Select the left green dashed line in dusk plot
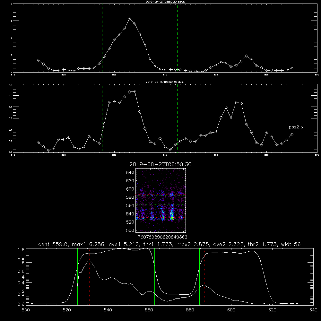 tap(102, 118)
